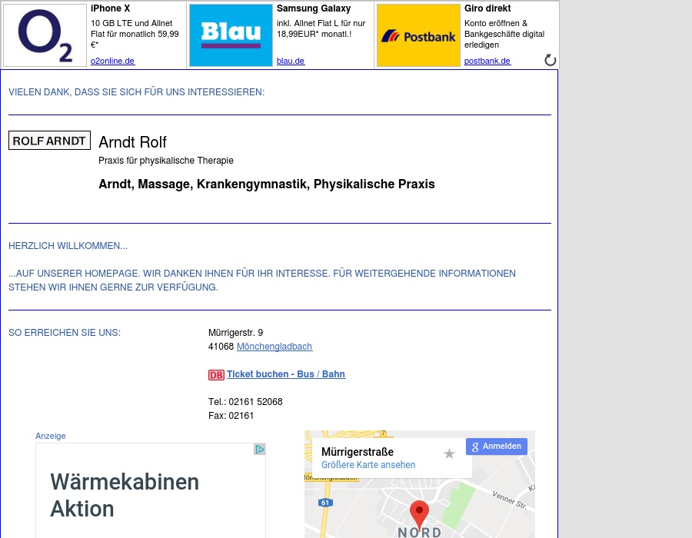Image resolution: width=692 pixels, height=538 pixels.
Task: Open the postbank.de link
Action: tap(487, 61)
